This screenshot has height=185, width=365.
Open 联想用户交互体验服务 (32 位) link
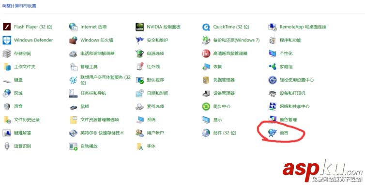tap(106, 80)
